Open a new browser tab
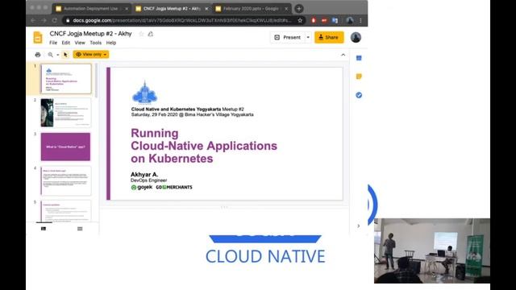 coord(299,9)
